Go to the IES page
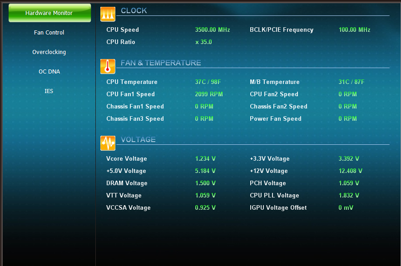The width and height of the screenshot is (401, 266). pyautogui.click(x=49, y=91)
